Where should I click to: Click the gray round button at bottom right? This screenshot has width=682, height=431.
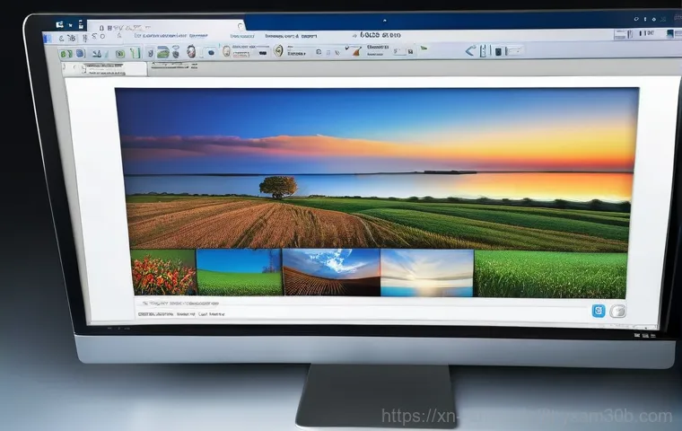(x=617, y=311)
